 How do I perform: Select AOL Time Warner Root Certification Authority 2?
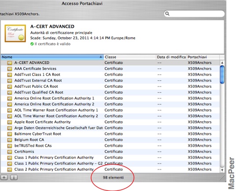coord(110,116)
